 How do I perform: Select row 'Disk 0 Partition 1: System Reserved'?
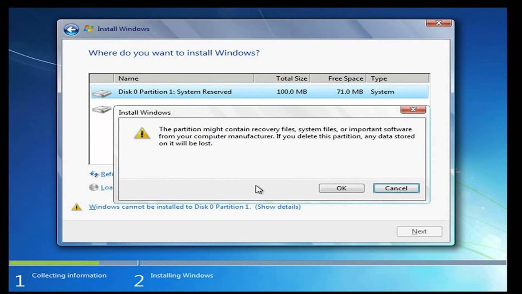tap(259, 92)
